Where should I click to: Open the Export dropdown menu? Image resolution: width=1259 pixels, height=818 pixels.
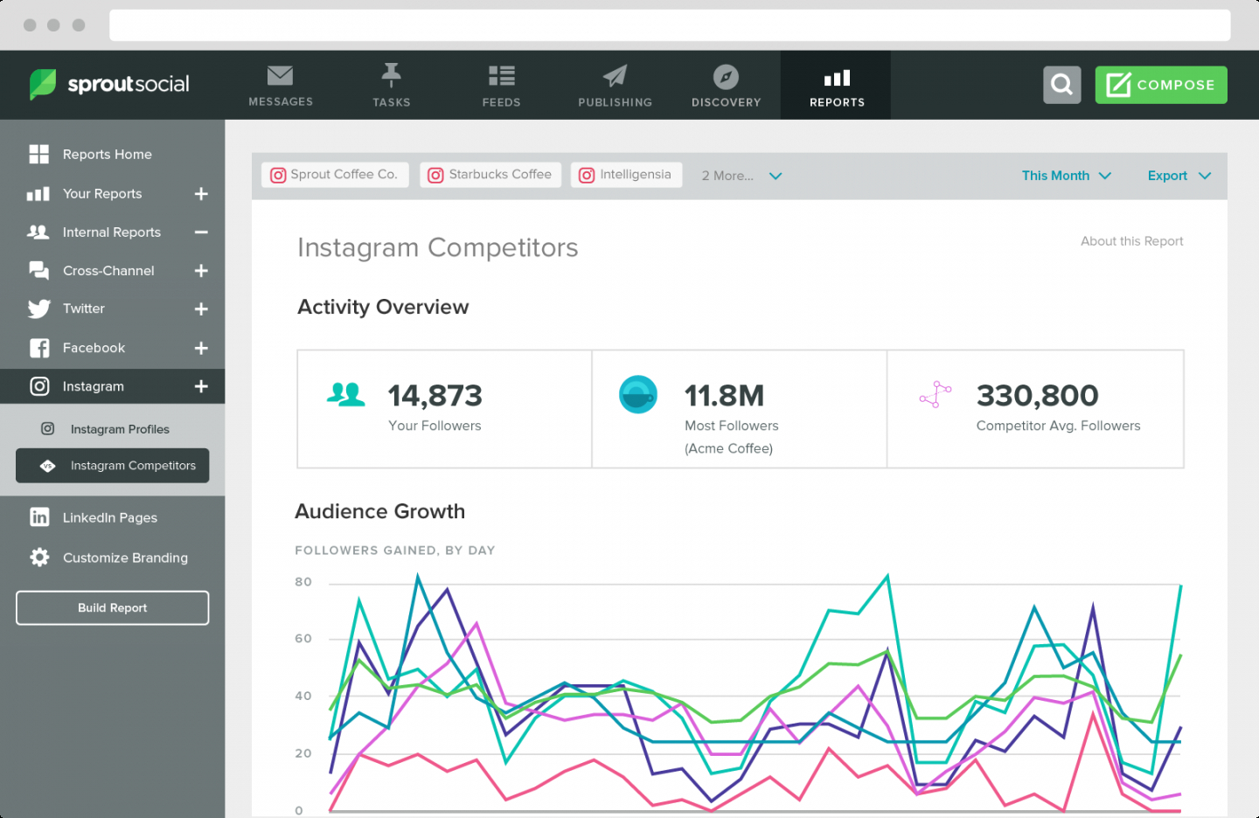[x=1179, y=176]
